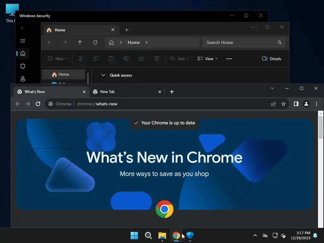
Task: Open Windows Security hamburger menu
Action: pyautogui.click(x=23, y=41)
